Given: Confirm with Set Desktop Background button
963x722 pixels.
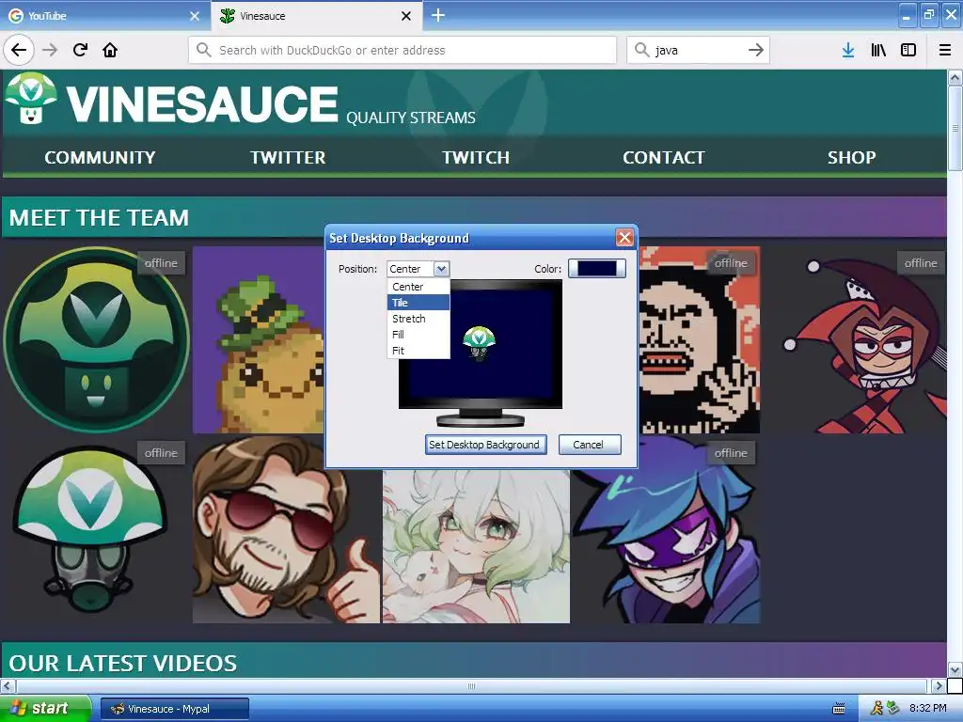Looking at the screenshot, I should coord(485,445).
